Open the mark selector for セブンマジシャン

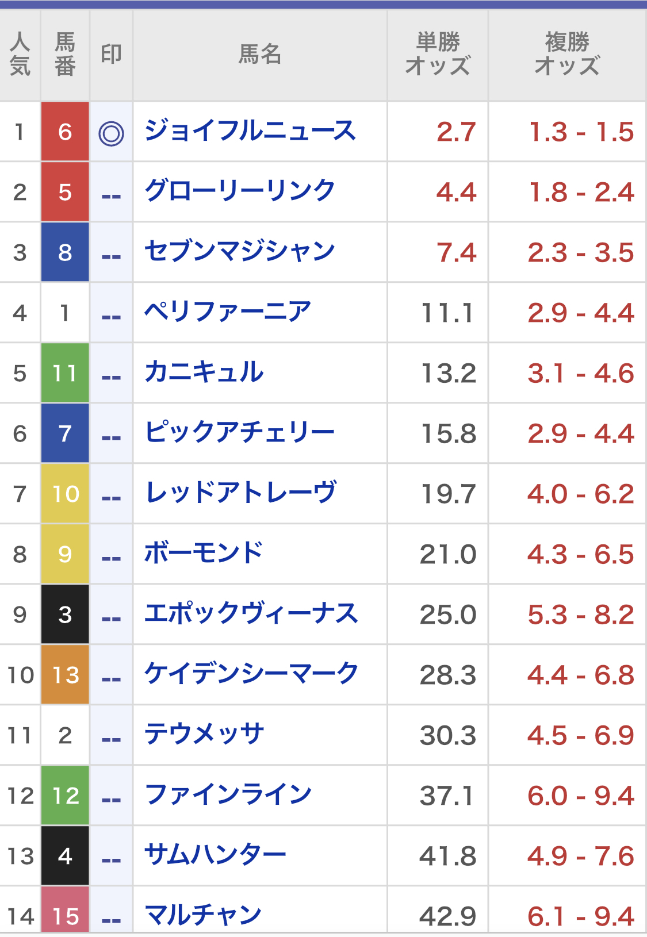click(x=111, y=254)
